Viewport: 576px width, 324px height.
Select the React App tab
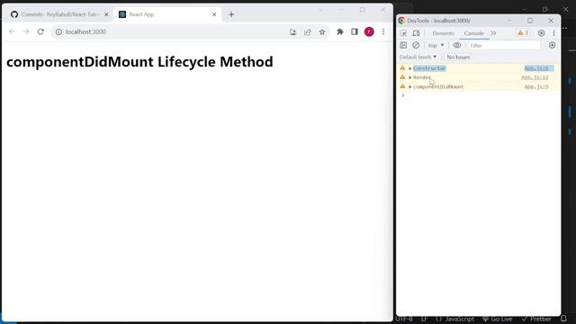pos(167,14)
